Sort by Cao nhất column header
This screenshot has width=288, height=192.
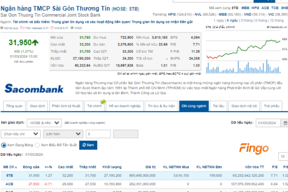click(x=66, y=167)
